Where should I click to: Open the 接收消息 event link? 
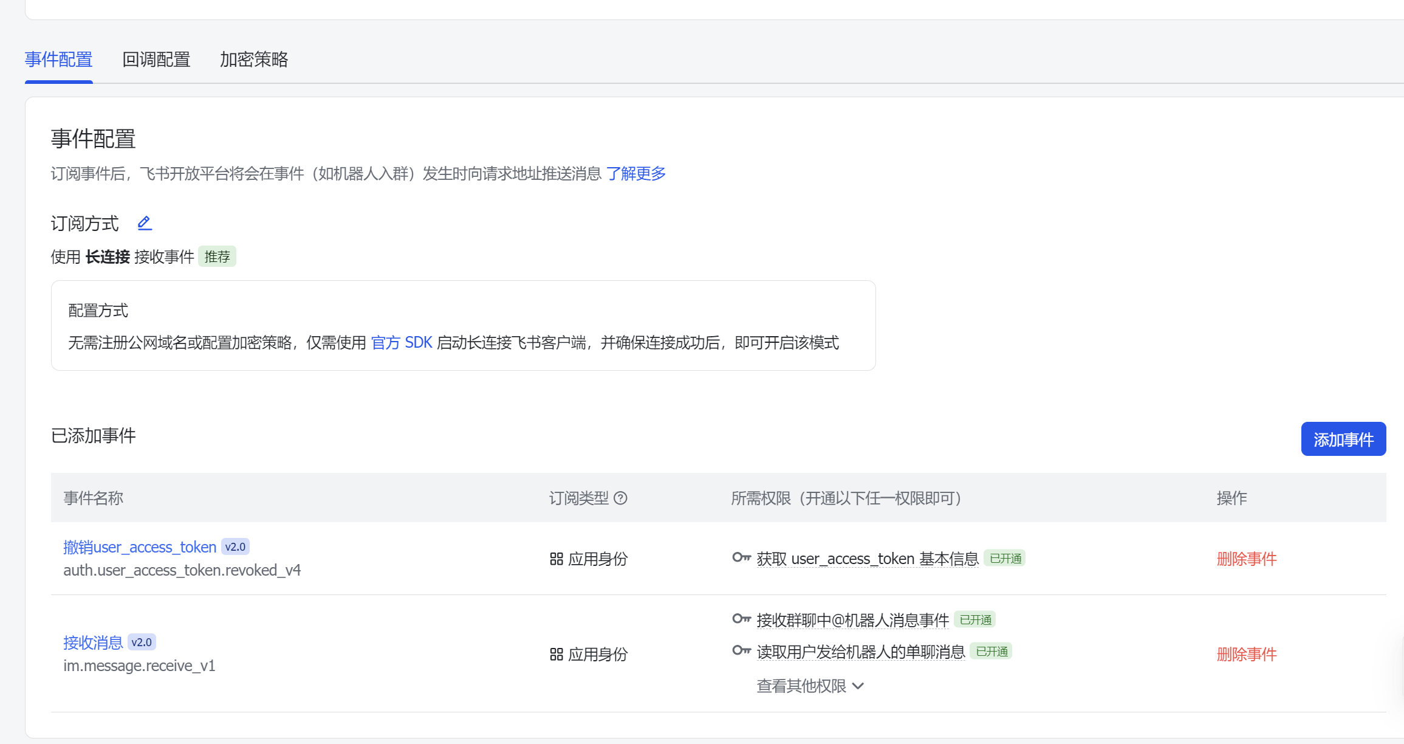[x=93, y=642]
